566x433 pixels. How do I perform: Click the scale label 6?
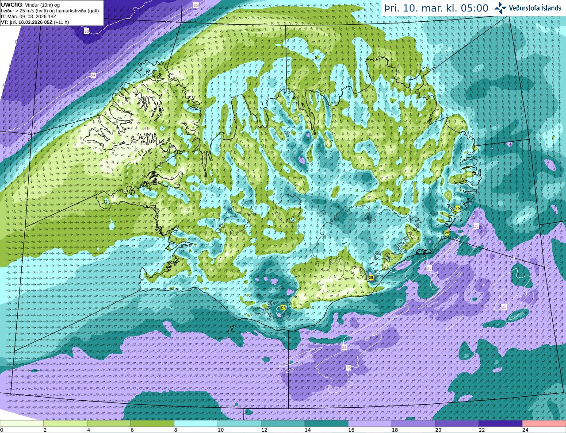coord(132,430)
